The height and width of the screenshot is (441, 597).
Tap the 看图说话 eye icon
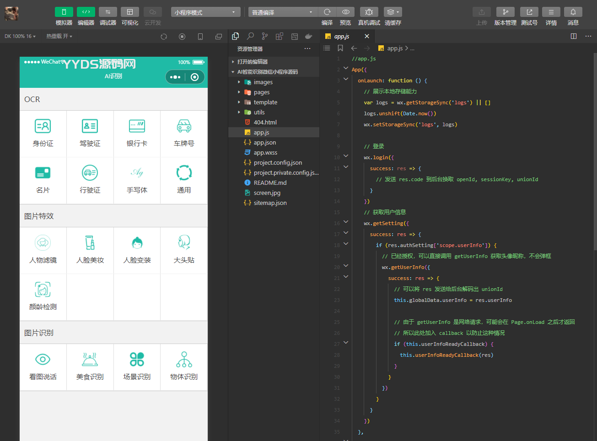tap(43, 360)
